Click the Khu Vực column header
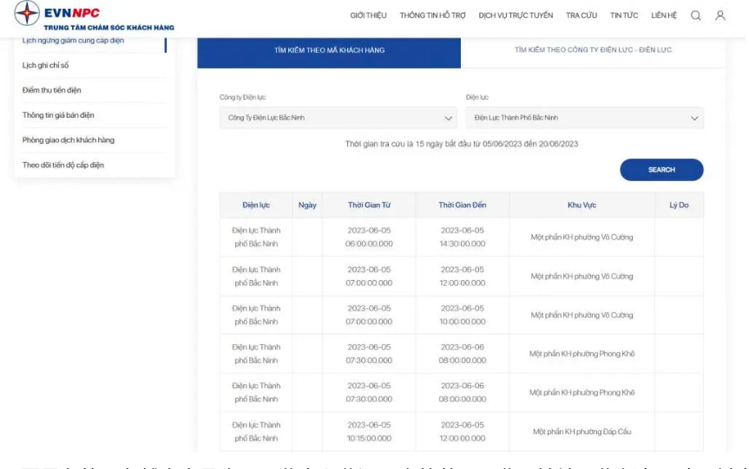 click(x=581, y=205)
